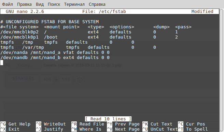This screenshot has width=224, height=132.
Task: Click '/mnt/nand_b' mount point
Action: [x=45, y=58]
